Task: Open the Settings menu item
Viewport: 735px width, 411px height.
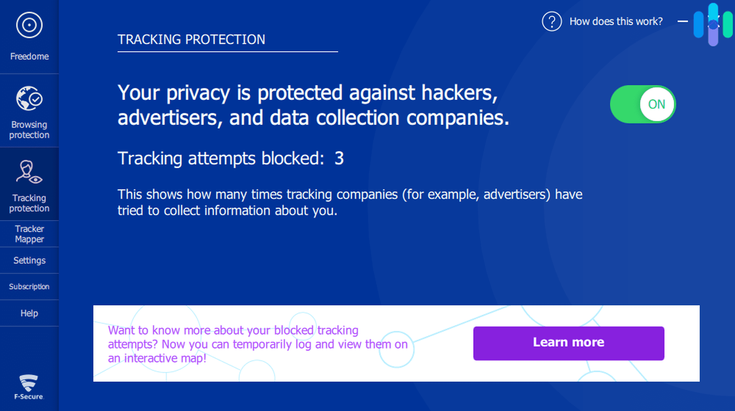Action: (29, 260)
